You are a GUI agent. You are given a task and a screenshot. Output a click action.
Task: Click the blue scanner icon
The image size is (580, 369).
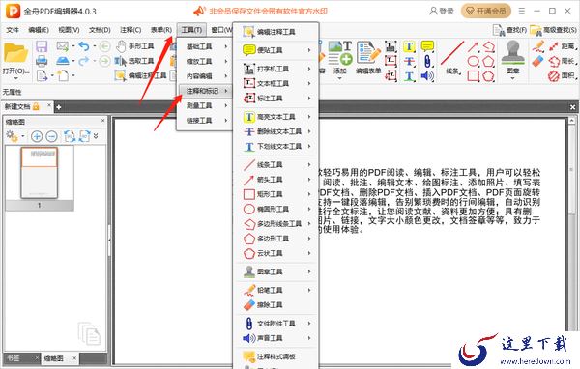[63, 61]
